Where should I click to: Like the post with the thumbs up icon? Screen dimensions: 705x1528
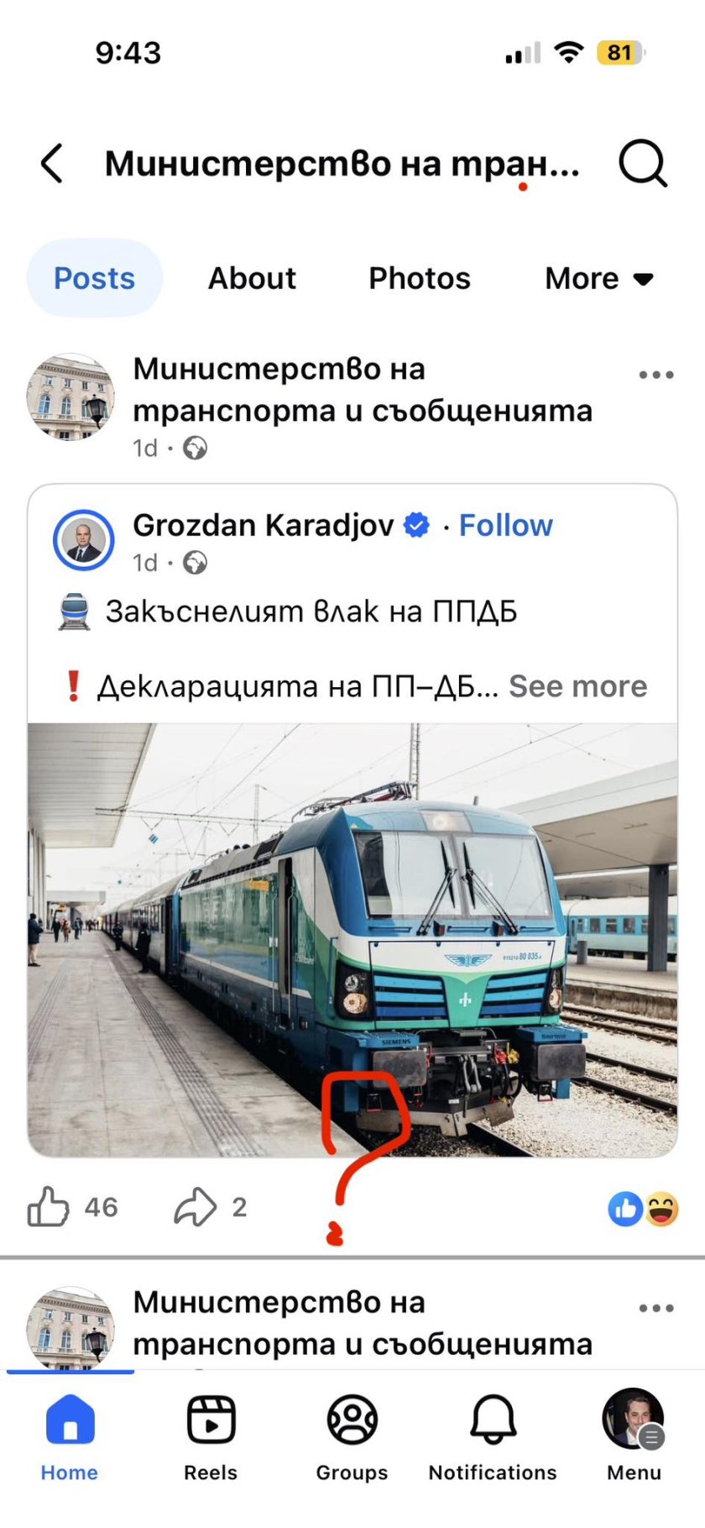49,1207
